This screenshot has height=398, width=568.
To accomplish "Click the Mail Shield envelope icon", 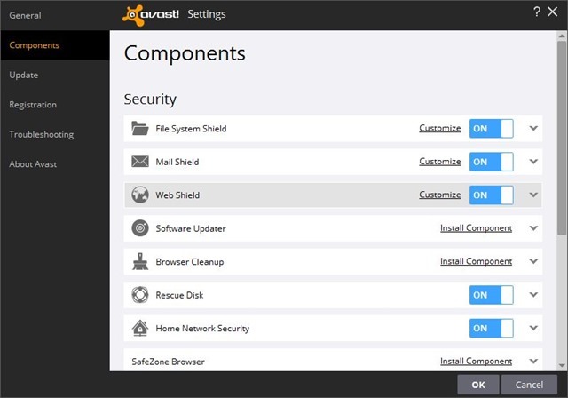I will pyautogui.click(x=139, y=162).
